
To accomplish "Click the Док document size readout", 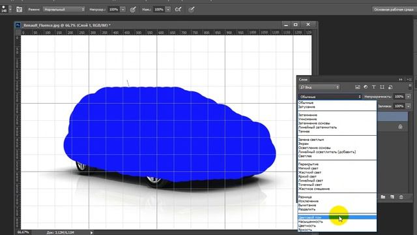I will click(61, 232).
